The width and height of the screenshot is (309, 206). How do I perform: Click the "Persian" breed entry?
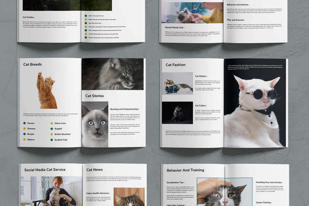(29, 123)
